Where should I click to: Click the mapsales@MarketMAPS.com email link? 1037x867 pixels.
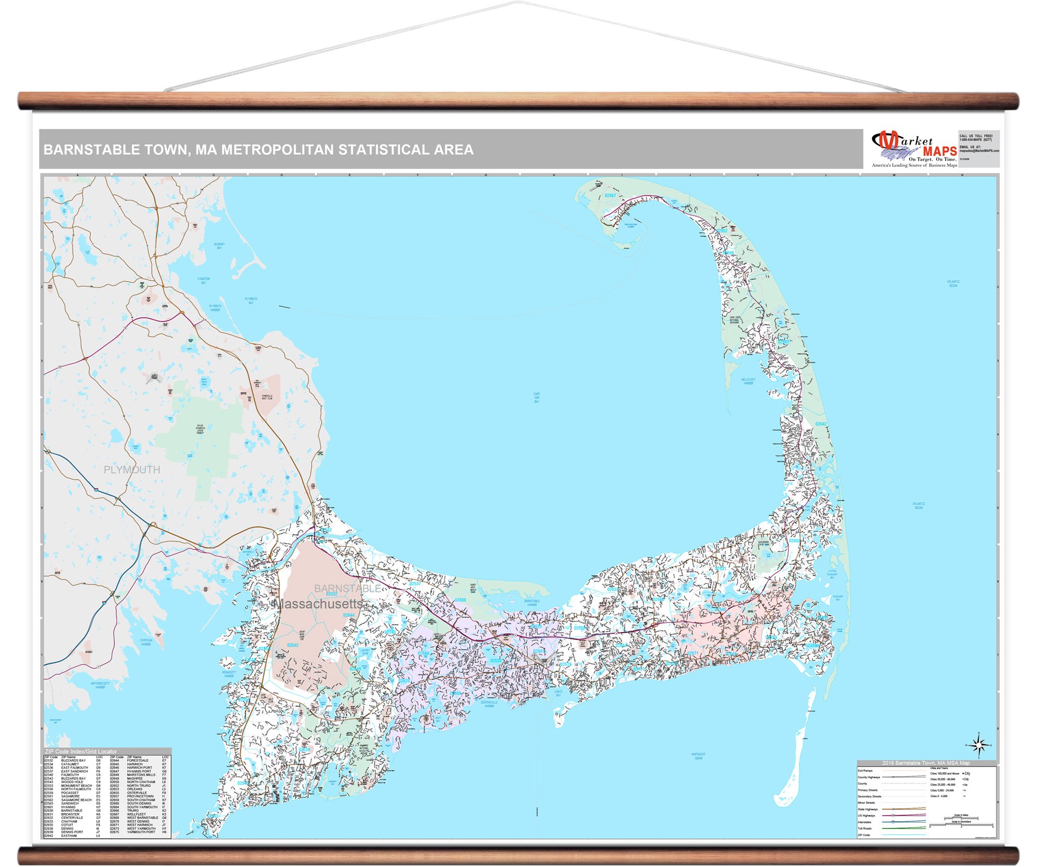[x=980, y=150]
